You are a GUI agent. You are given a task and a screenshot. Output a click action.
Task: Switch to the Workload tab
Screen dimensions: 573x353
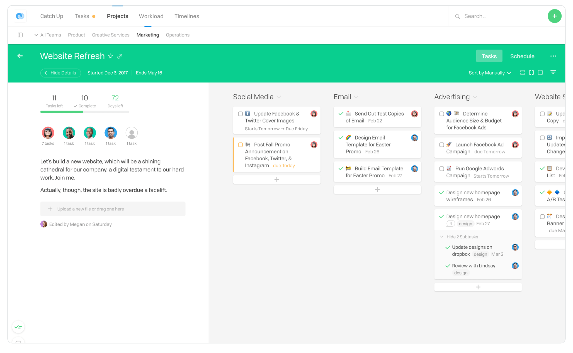point(151,16)
